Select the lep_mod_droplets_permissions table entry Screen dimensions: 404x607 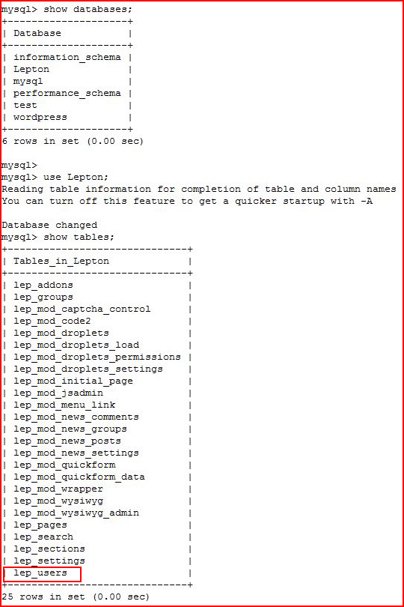(x=97, y=357)
